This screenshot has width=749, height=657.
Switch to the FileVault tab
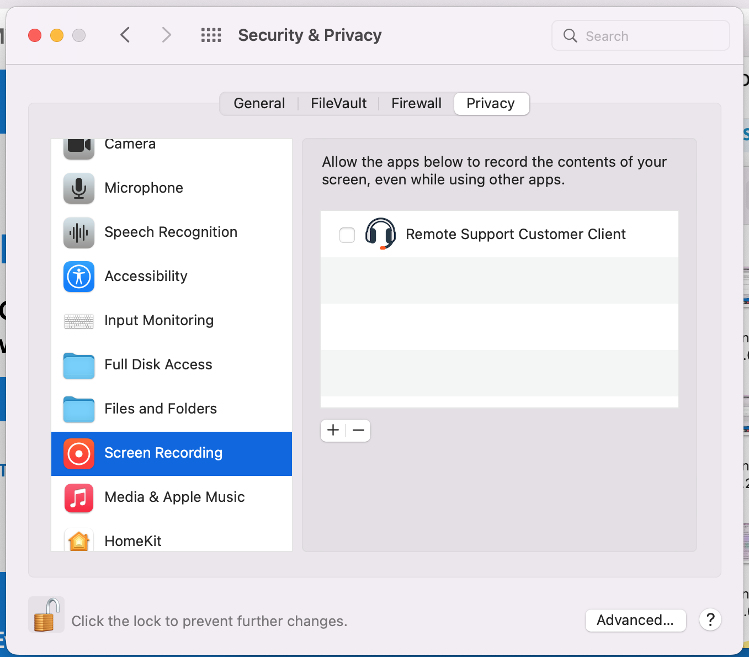coord(338,104)
